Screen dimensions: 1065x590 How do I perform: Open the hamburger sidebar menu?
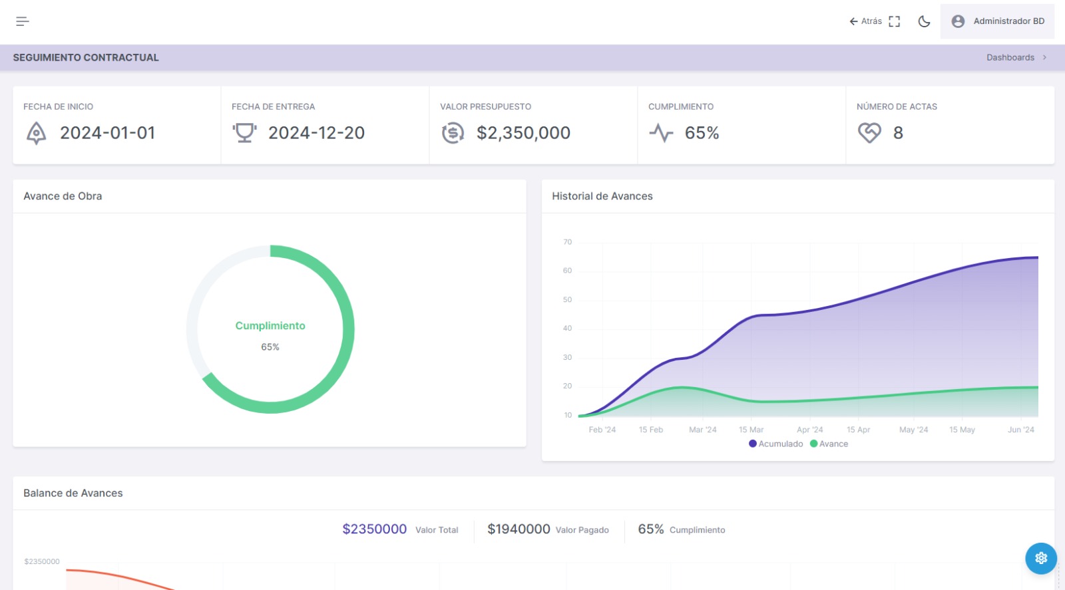23,21
